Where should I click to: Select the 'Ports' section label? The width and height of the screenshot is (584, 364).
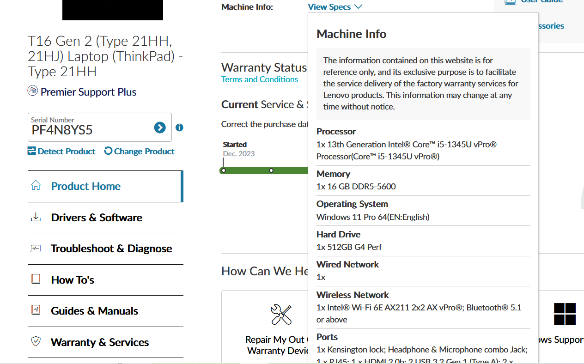pyautogui.click(x=327, y=337)
